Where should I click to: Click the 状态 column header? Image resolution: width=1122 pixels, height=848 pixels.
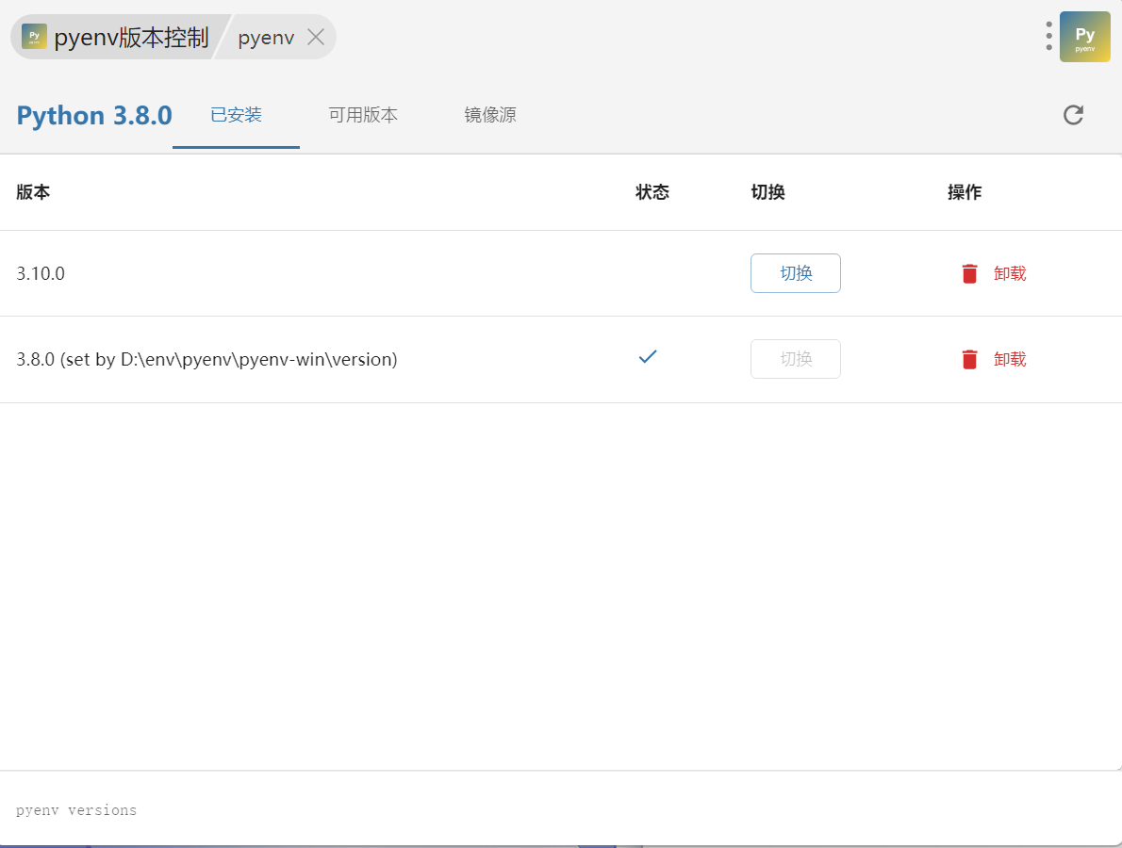[x=652, y=192]
